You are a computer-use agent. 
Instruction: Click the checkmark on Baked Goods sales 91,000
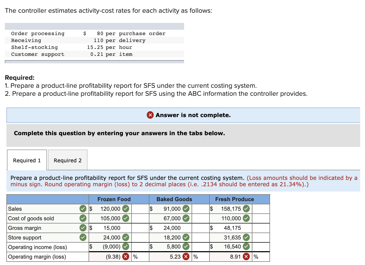186,209
